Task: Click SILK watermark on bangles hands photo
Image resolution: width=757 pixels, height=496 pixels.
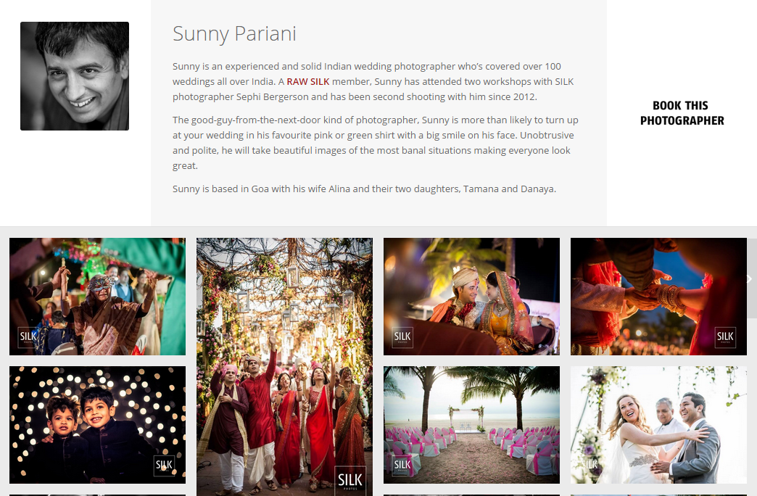Action: tap(725, 337)
